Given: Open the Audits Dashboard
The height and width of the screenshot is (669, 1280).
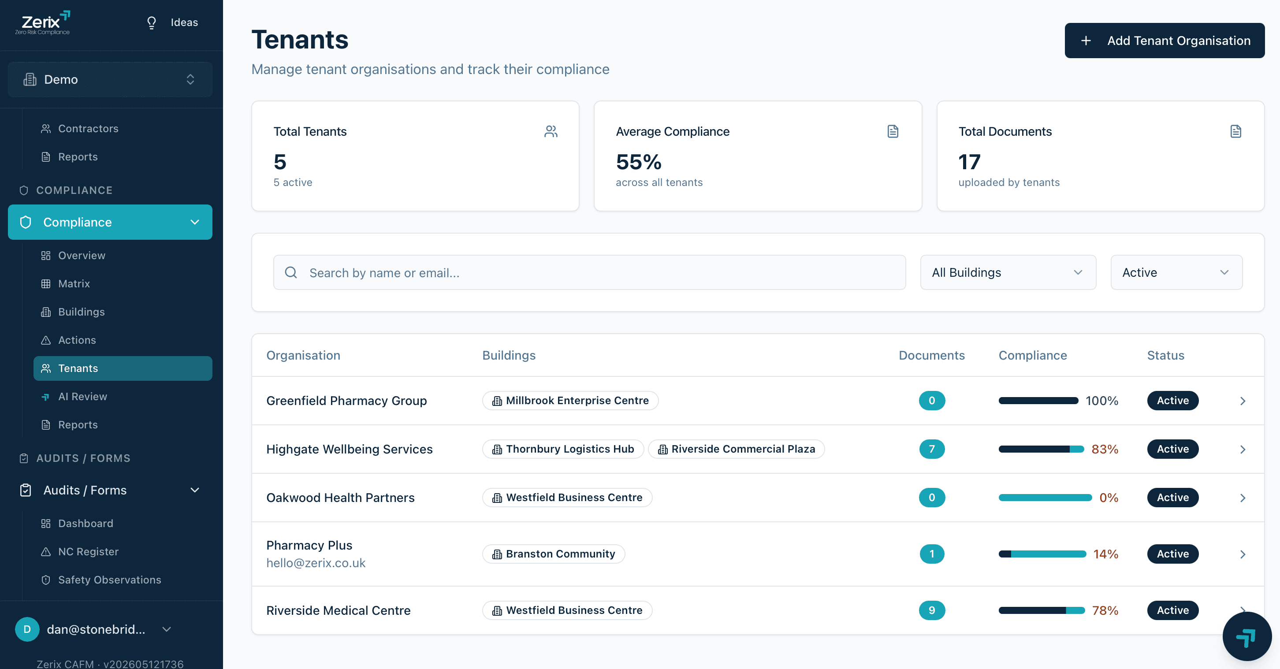Looking at the screenshot, I should pyautogui.click(x=123, y=524).
